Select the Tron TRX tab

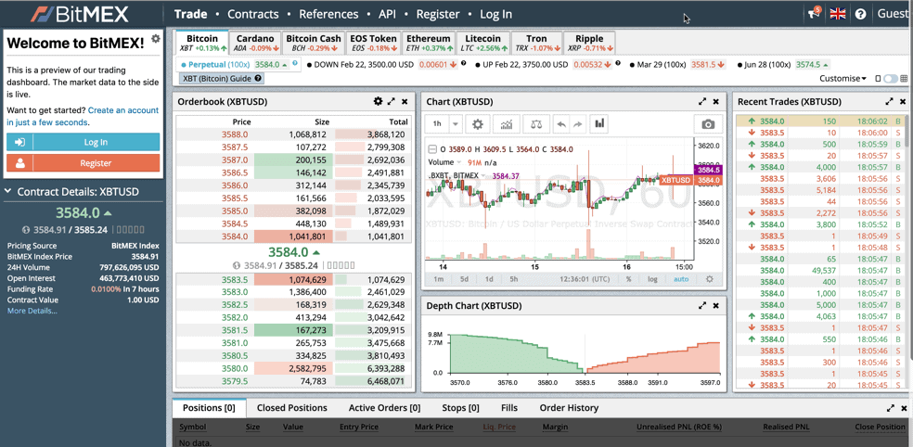tap(536, 43)
